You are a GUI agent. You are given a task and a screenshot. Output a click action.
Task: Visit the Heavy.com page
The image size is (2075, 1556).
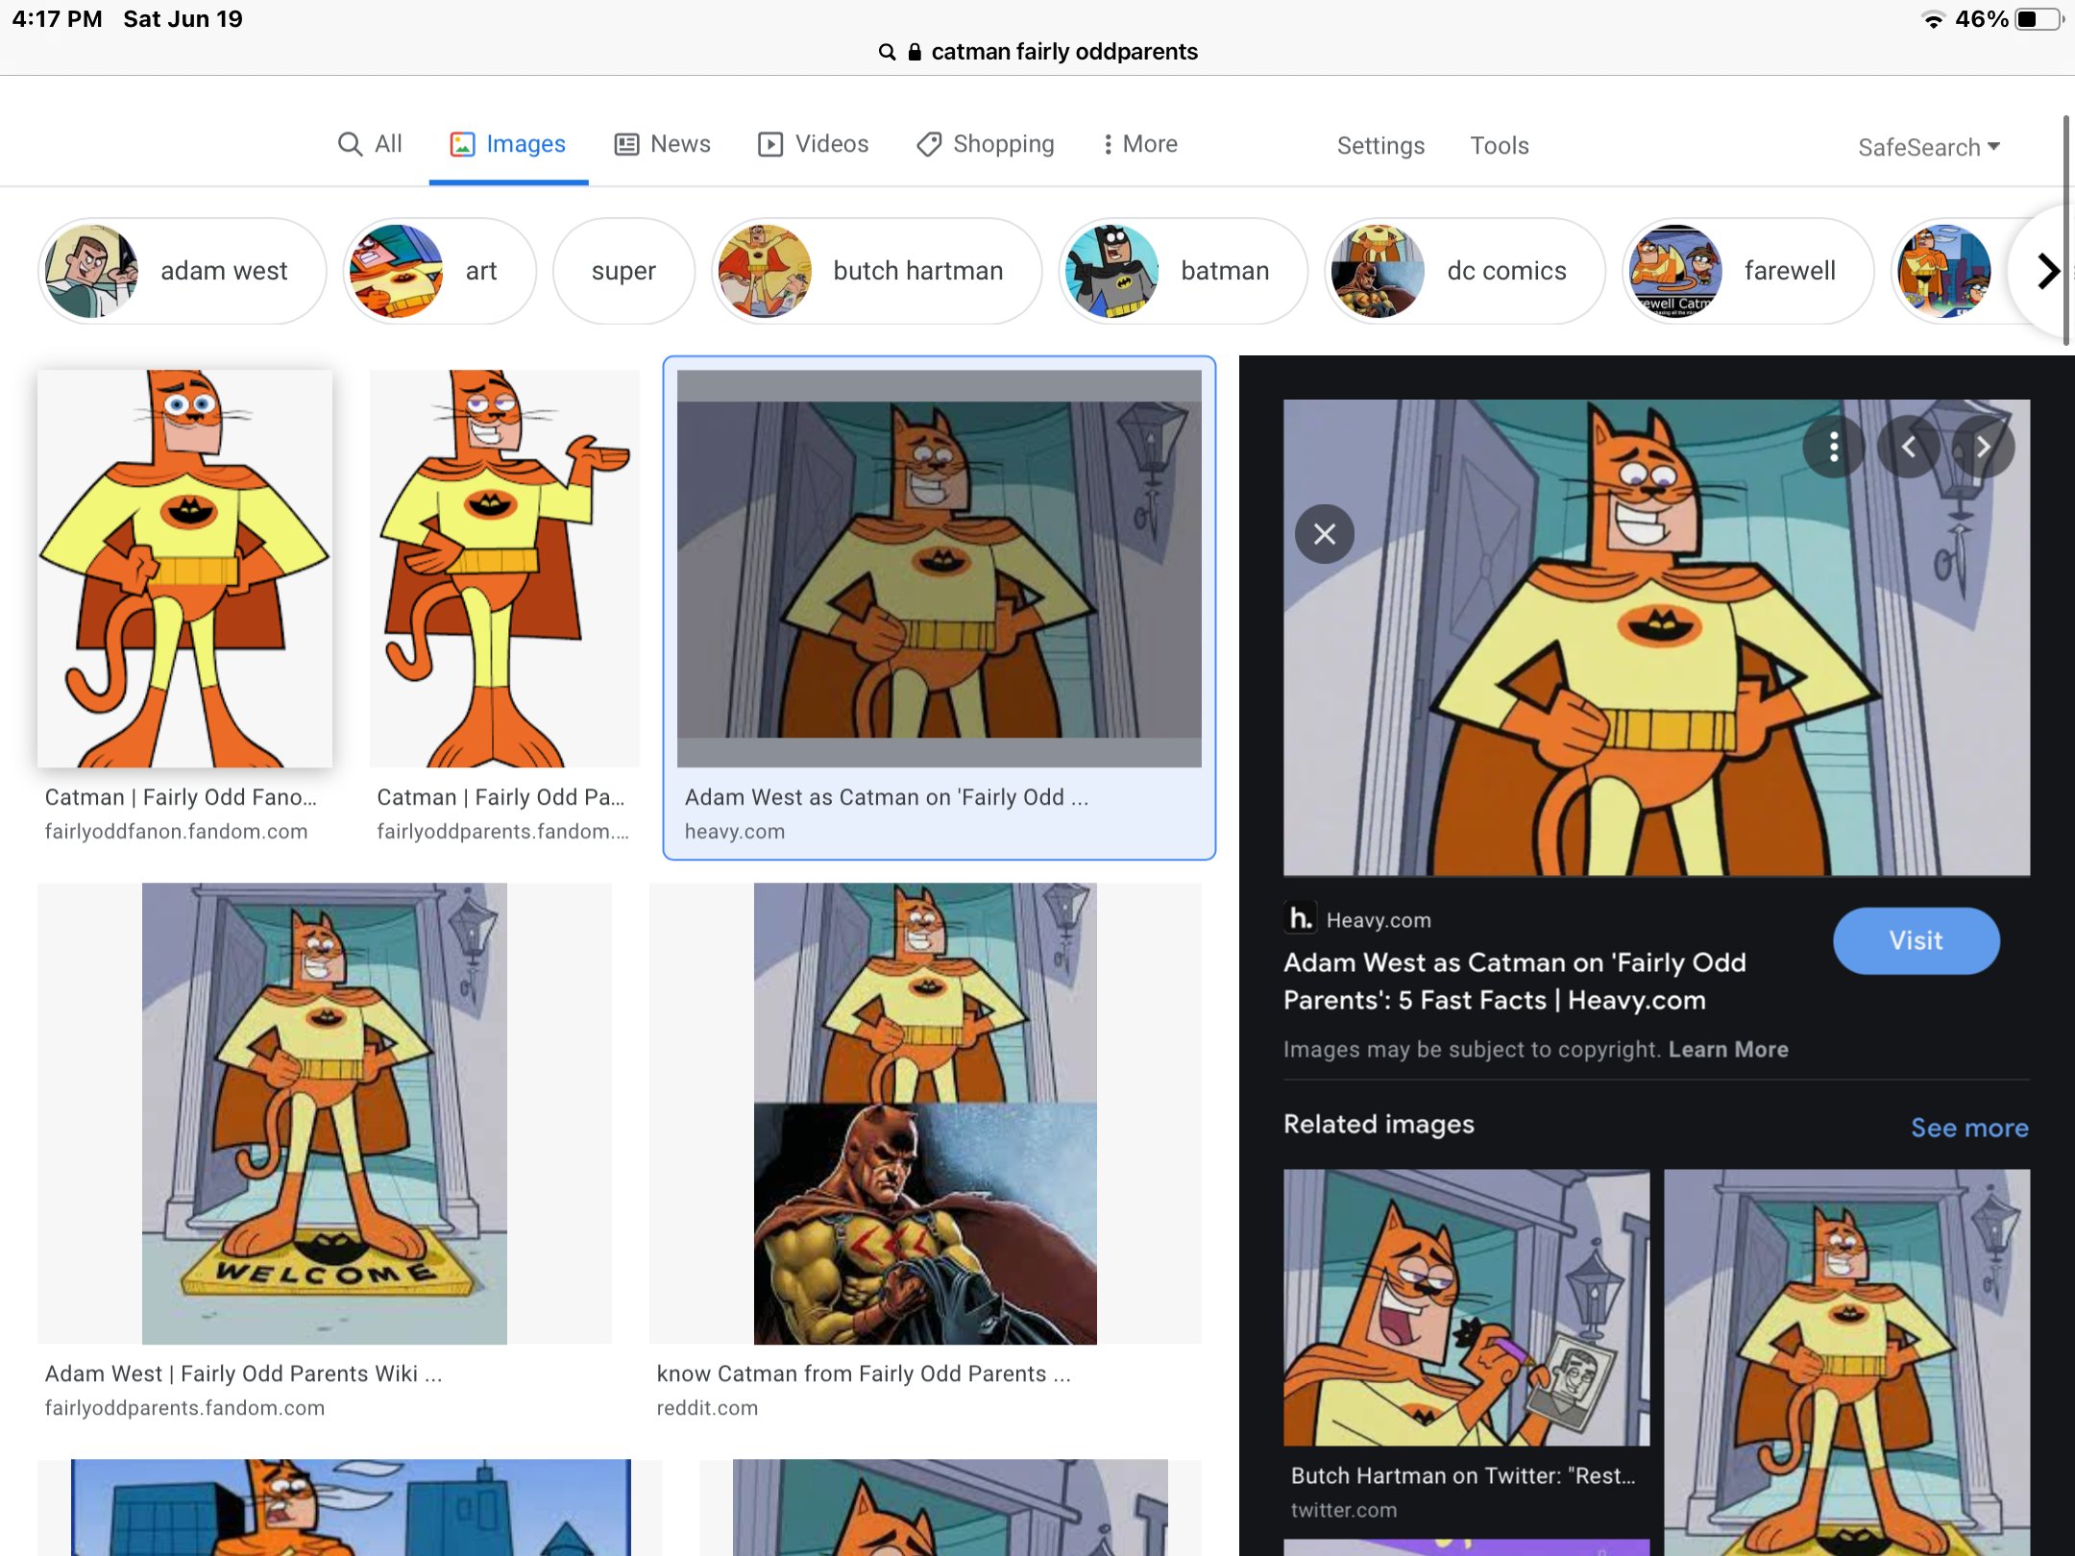1916,940
